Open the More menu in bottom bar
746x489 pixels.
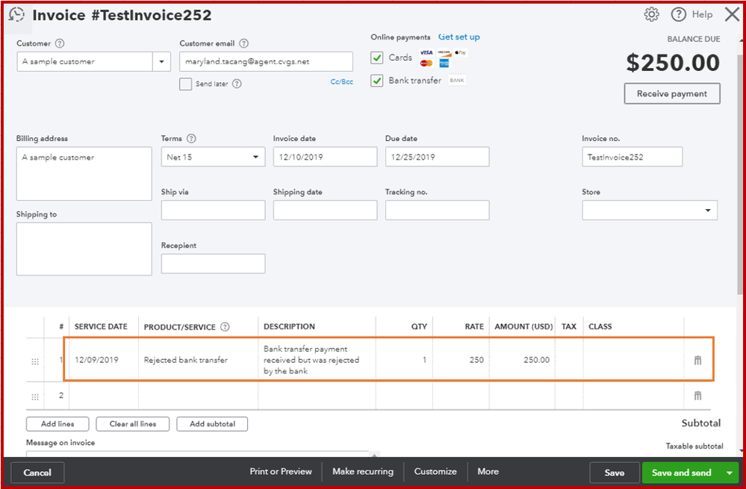click(x=488, y=471)
